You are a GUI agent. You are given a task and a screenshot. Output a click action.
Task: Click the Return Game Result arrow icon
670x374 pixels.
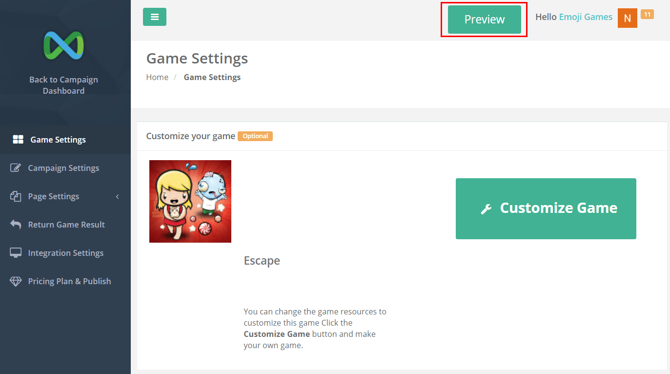(16, 225)
